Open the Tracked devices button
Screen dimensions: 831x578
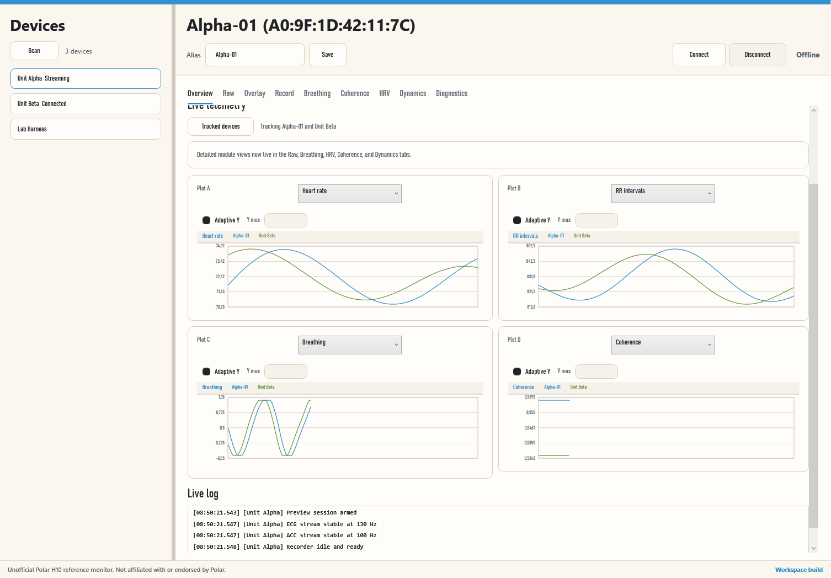[x=221, y=126]
